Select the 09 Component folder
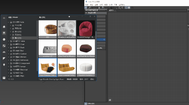The height and width of the screenshot is (105, 189). click(21, 63)
